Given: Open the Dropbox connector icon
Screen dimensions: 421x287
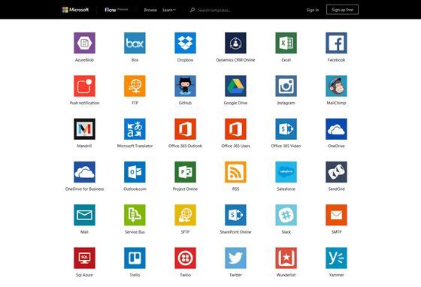Looking at the screenshot, I should pos(185,43).
